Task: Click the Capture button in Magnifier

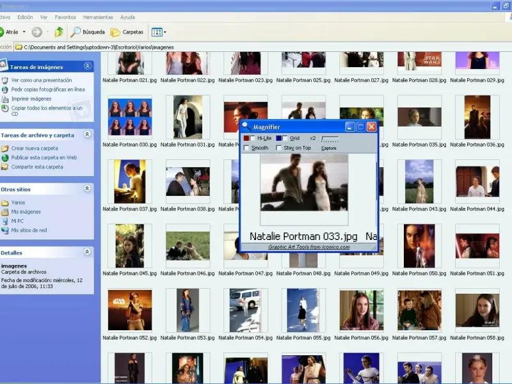Action: pos(329,148)
